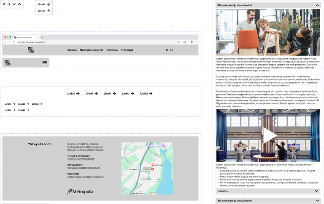Go to Etusivu in the navigation

[72, 50]
